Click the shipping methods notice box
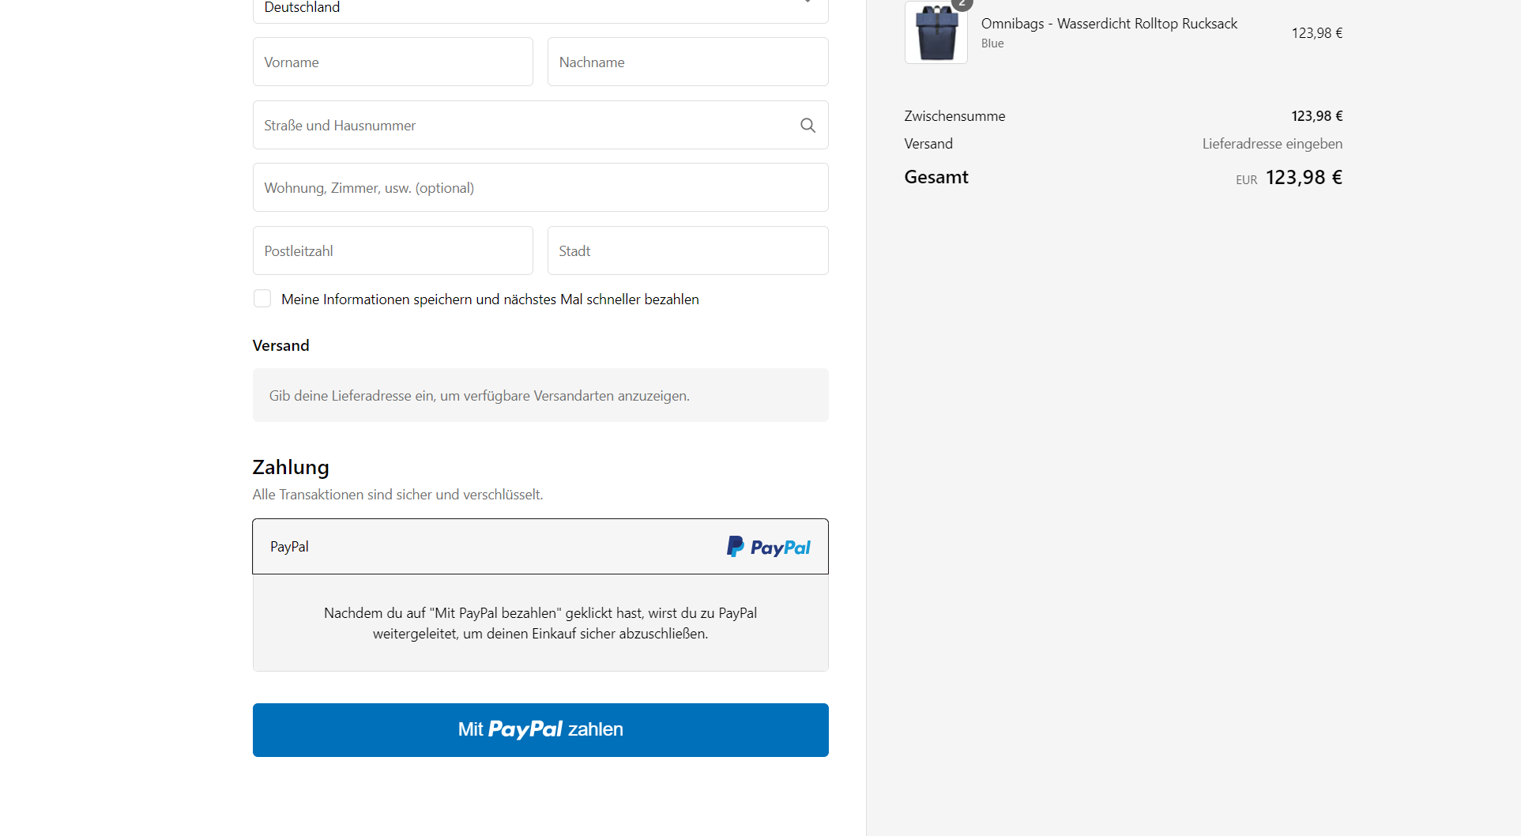Screen dimensions: 1521x836 click(x=540, y=395)
